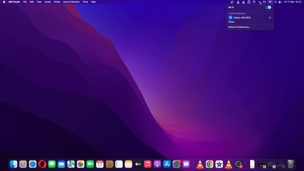The height and width of the screenshot is (171, 304).
Task: Open Feedback Assistant in the dock
Action: [186, 164]
